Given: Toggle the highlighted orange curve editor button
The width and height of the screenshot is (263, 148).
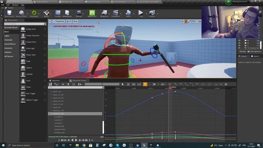Looking at the screenshot, I should (x=145, y=84).
